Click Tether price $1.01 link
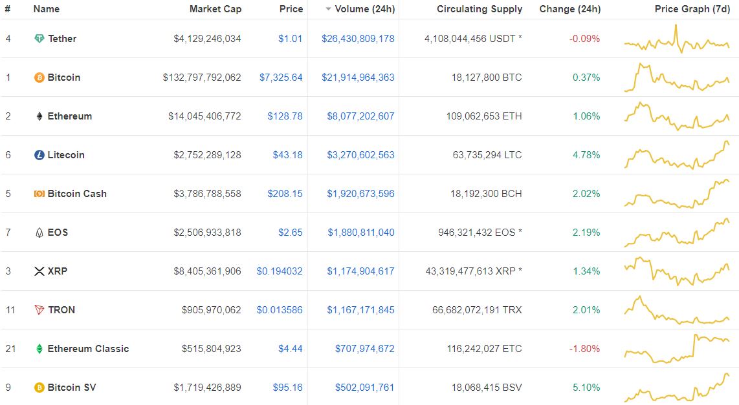The width and height of the screenshot is (739, 405). (291, 39)
